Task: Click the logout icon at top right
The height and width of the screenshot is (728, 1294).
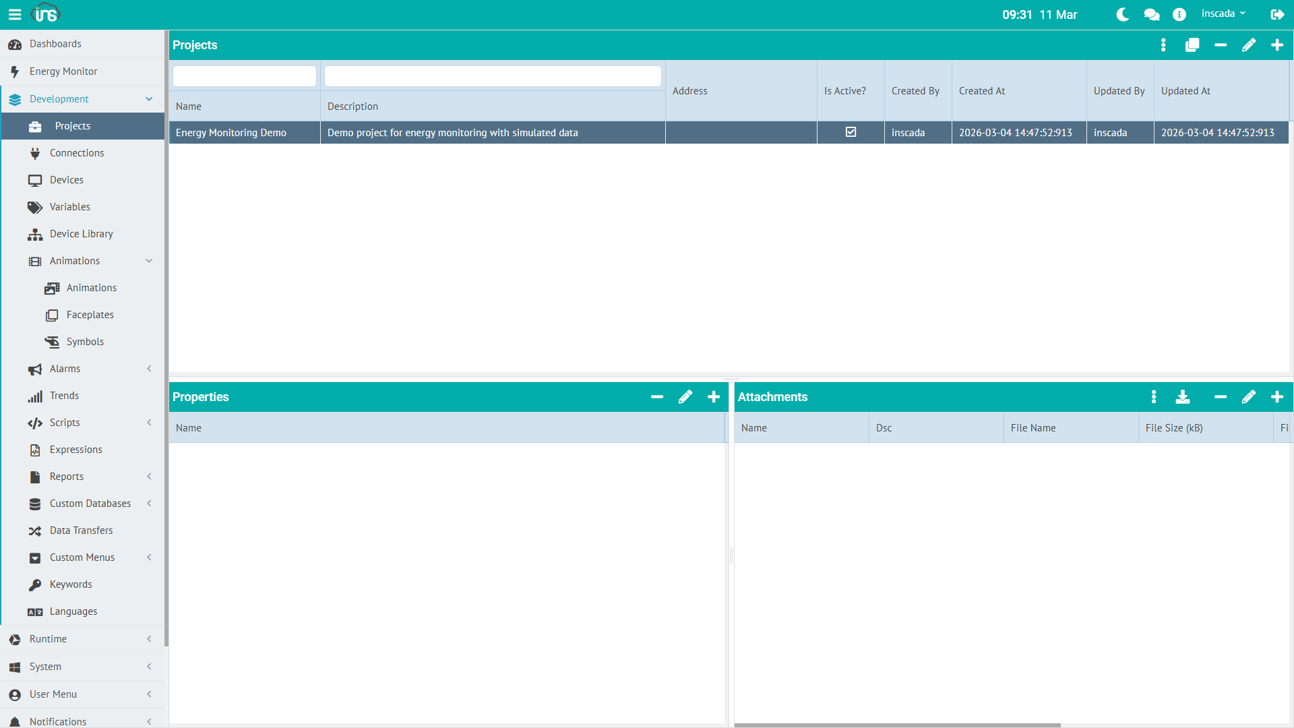Action: click(1278, 13)
